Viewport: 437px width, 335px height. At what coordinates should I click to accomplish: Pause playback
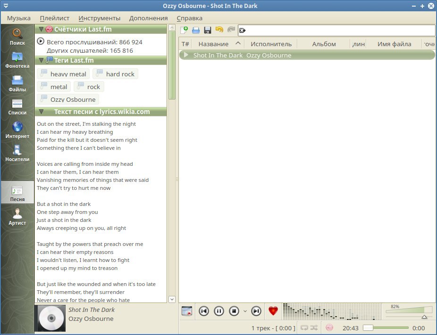click(219, 311)
